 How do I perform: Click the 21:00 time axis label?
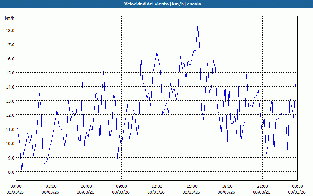(262, 186)
